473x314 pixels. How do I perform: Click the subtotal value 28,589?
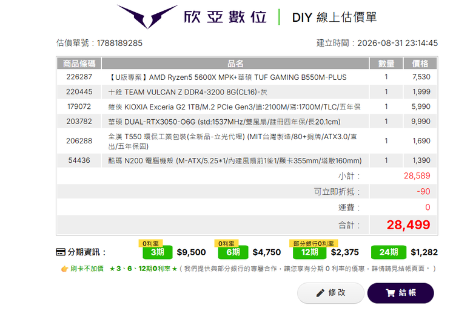[x=417, y=176]
